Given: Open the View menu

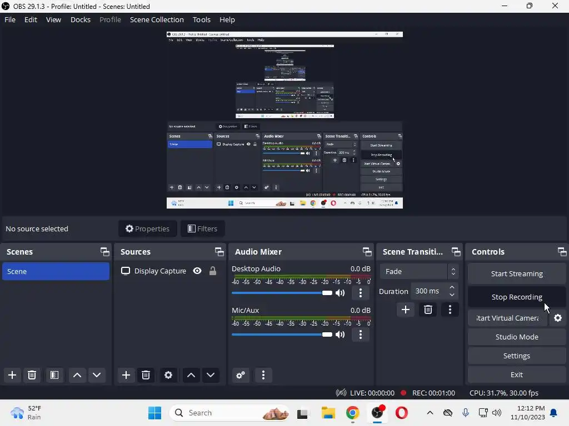Looking at the screenshot, I should 53,19.
